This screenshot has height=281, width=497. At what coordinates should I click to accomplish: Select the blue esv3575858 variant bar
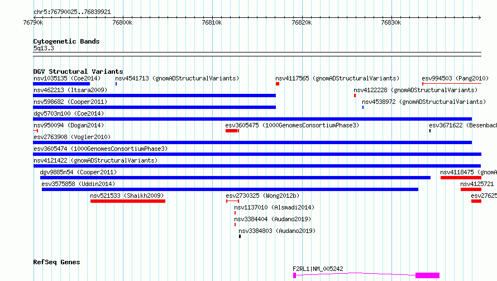coord(230,189)
